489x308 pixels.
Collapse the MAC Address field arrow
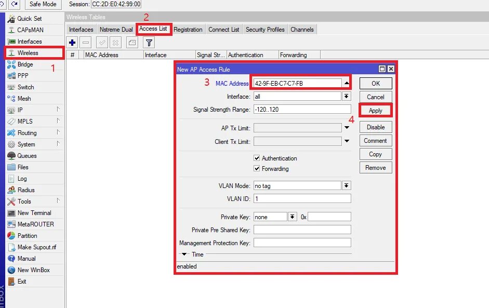coord(347,83)
